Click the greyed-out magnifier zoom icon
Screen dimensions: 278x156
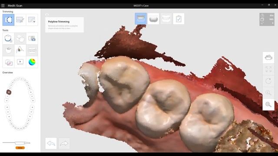[268, 93]
